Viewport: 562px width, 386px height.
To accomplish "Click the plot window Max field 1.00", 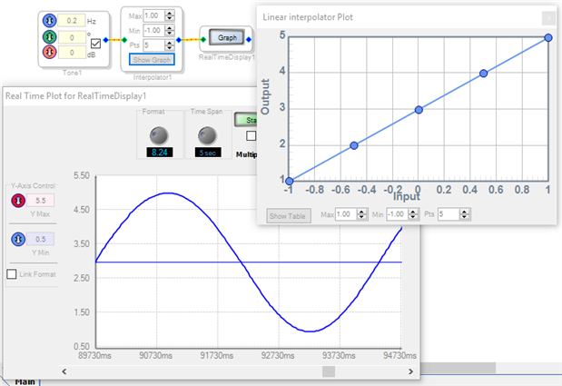I will click(346, 214).
